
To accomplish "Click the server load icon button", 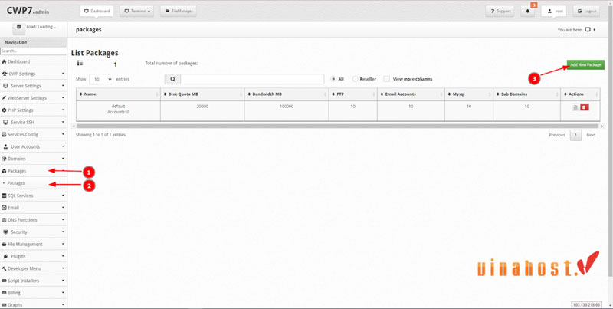I will [x=18, y=27].
